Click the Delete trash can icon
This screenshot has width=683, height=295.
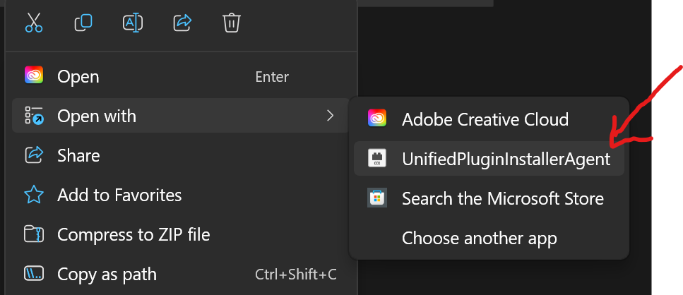231,22
